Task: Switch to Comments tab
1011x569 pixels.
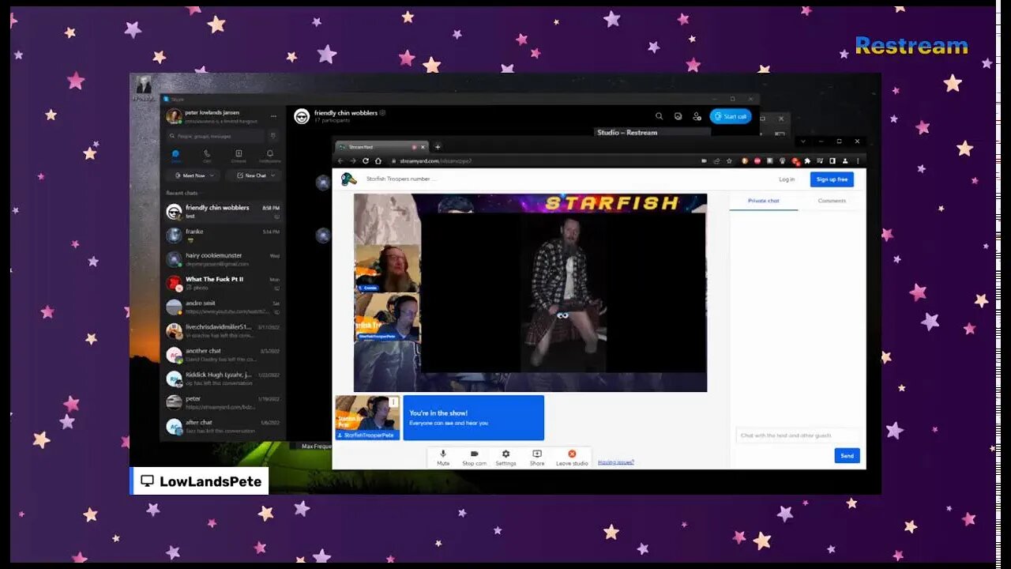Action: (x=832, y=201)
